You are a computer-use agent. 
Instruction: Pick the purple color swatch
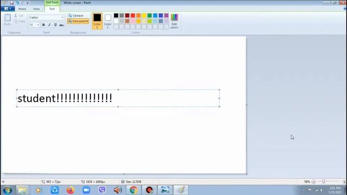click(x=166, y=16)
